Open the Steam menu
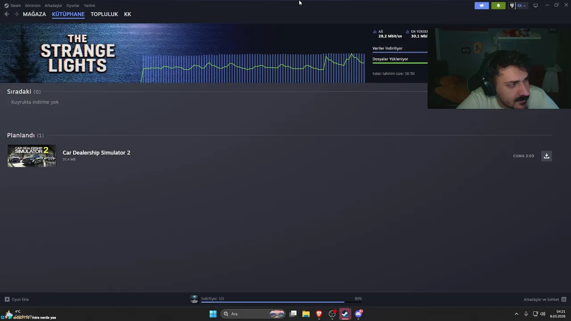 coord(12,5)
